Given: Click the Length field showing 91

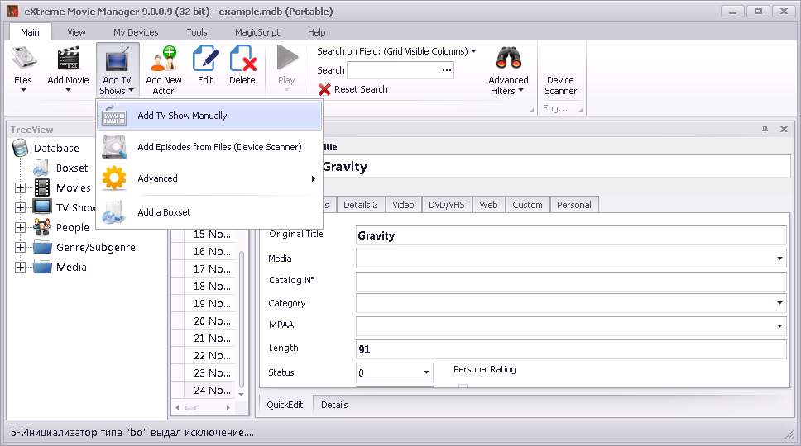Looking at the screenshot, I should coord(571,349).
